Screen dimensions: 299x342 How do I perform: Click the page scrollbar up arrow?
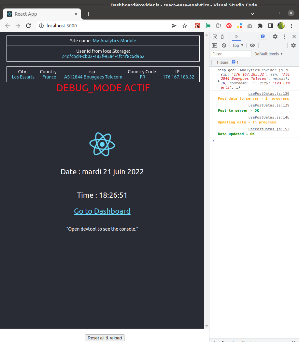(206, 35)
